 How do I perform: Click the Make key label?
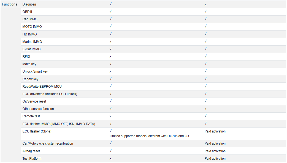[29, 64]
